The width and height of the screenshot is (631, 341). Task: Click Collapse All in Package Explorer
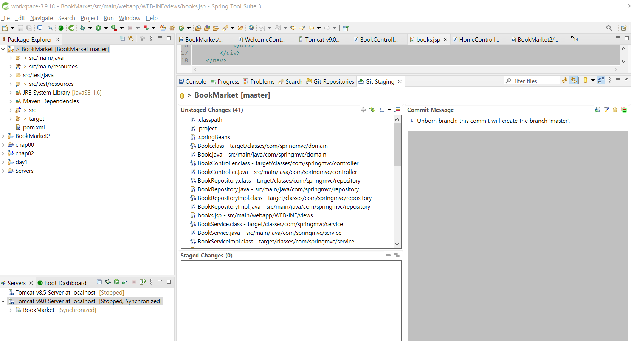pos(122,39)
